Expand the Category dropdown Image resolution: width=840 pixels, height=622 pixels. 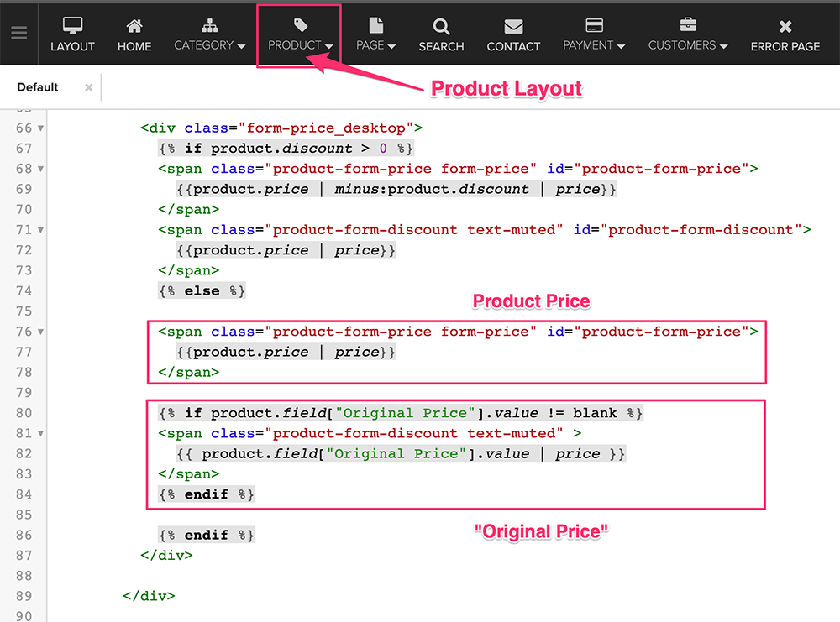click(x=210, y=45)
